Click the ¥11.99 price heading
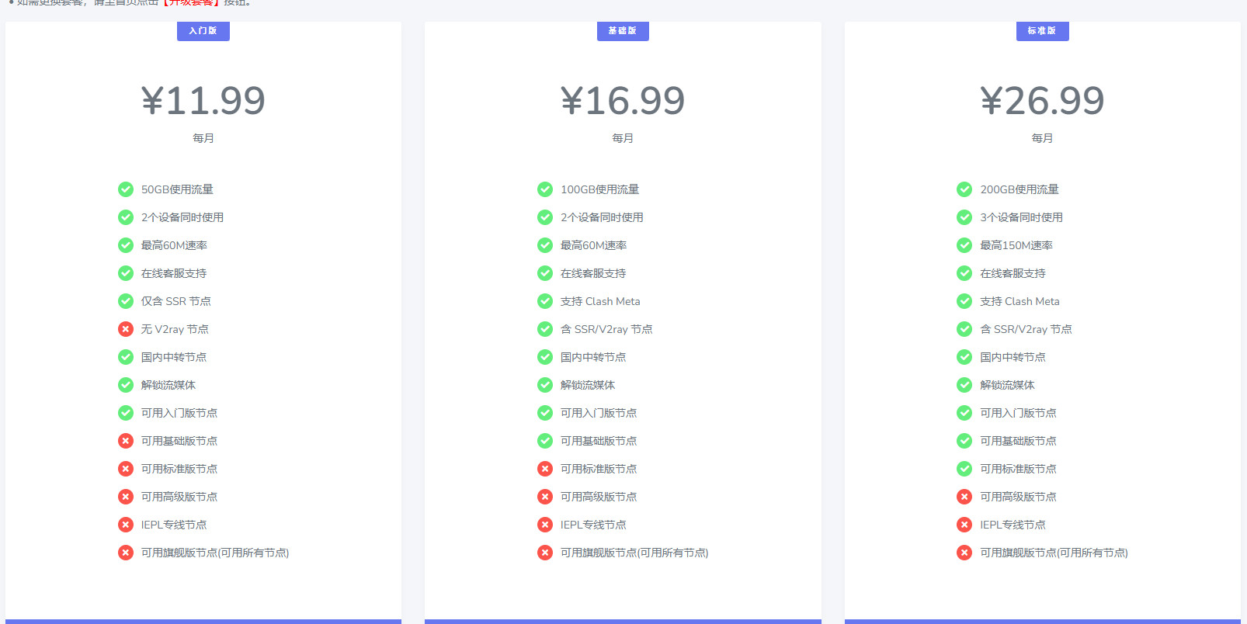 point(203,101)
